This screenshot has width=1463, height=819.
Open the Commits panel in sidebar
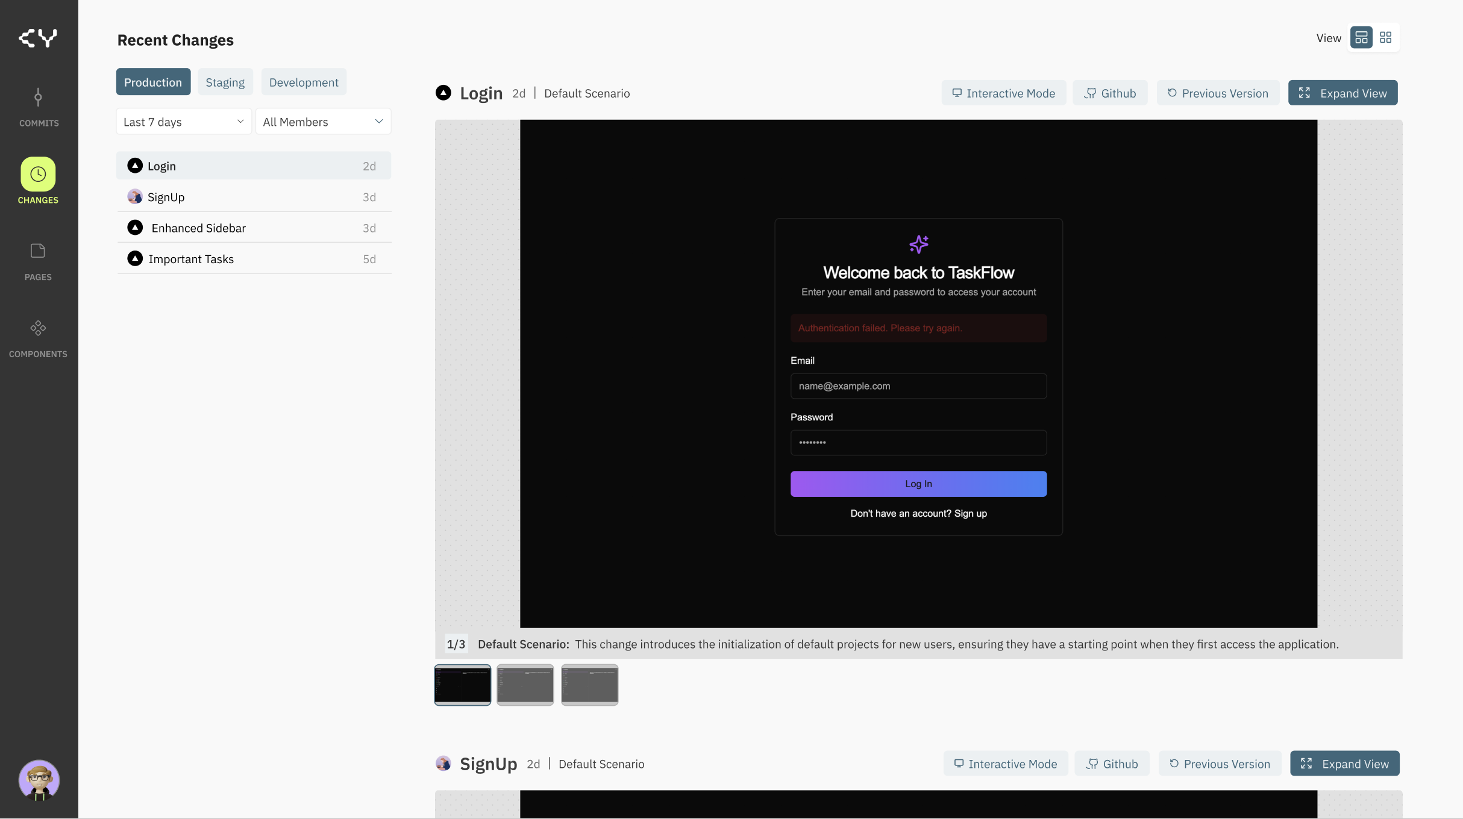coord(38,107)
